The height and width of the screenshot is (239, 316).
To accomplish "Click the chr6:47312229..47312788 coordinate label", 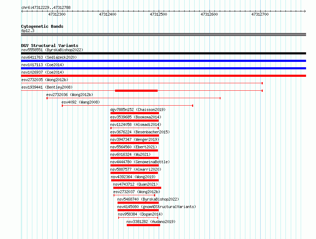I will (46, 7).
